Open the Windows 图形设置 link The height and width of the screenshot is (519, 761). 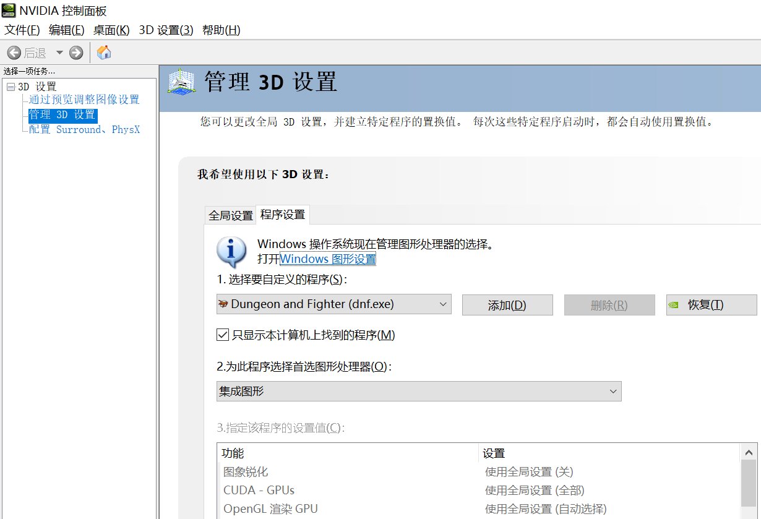coord(328,259)
